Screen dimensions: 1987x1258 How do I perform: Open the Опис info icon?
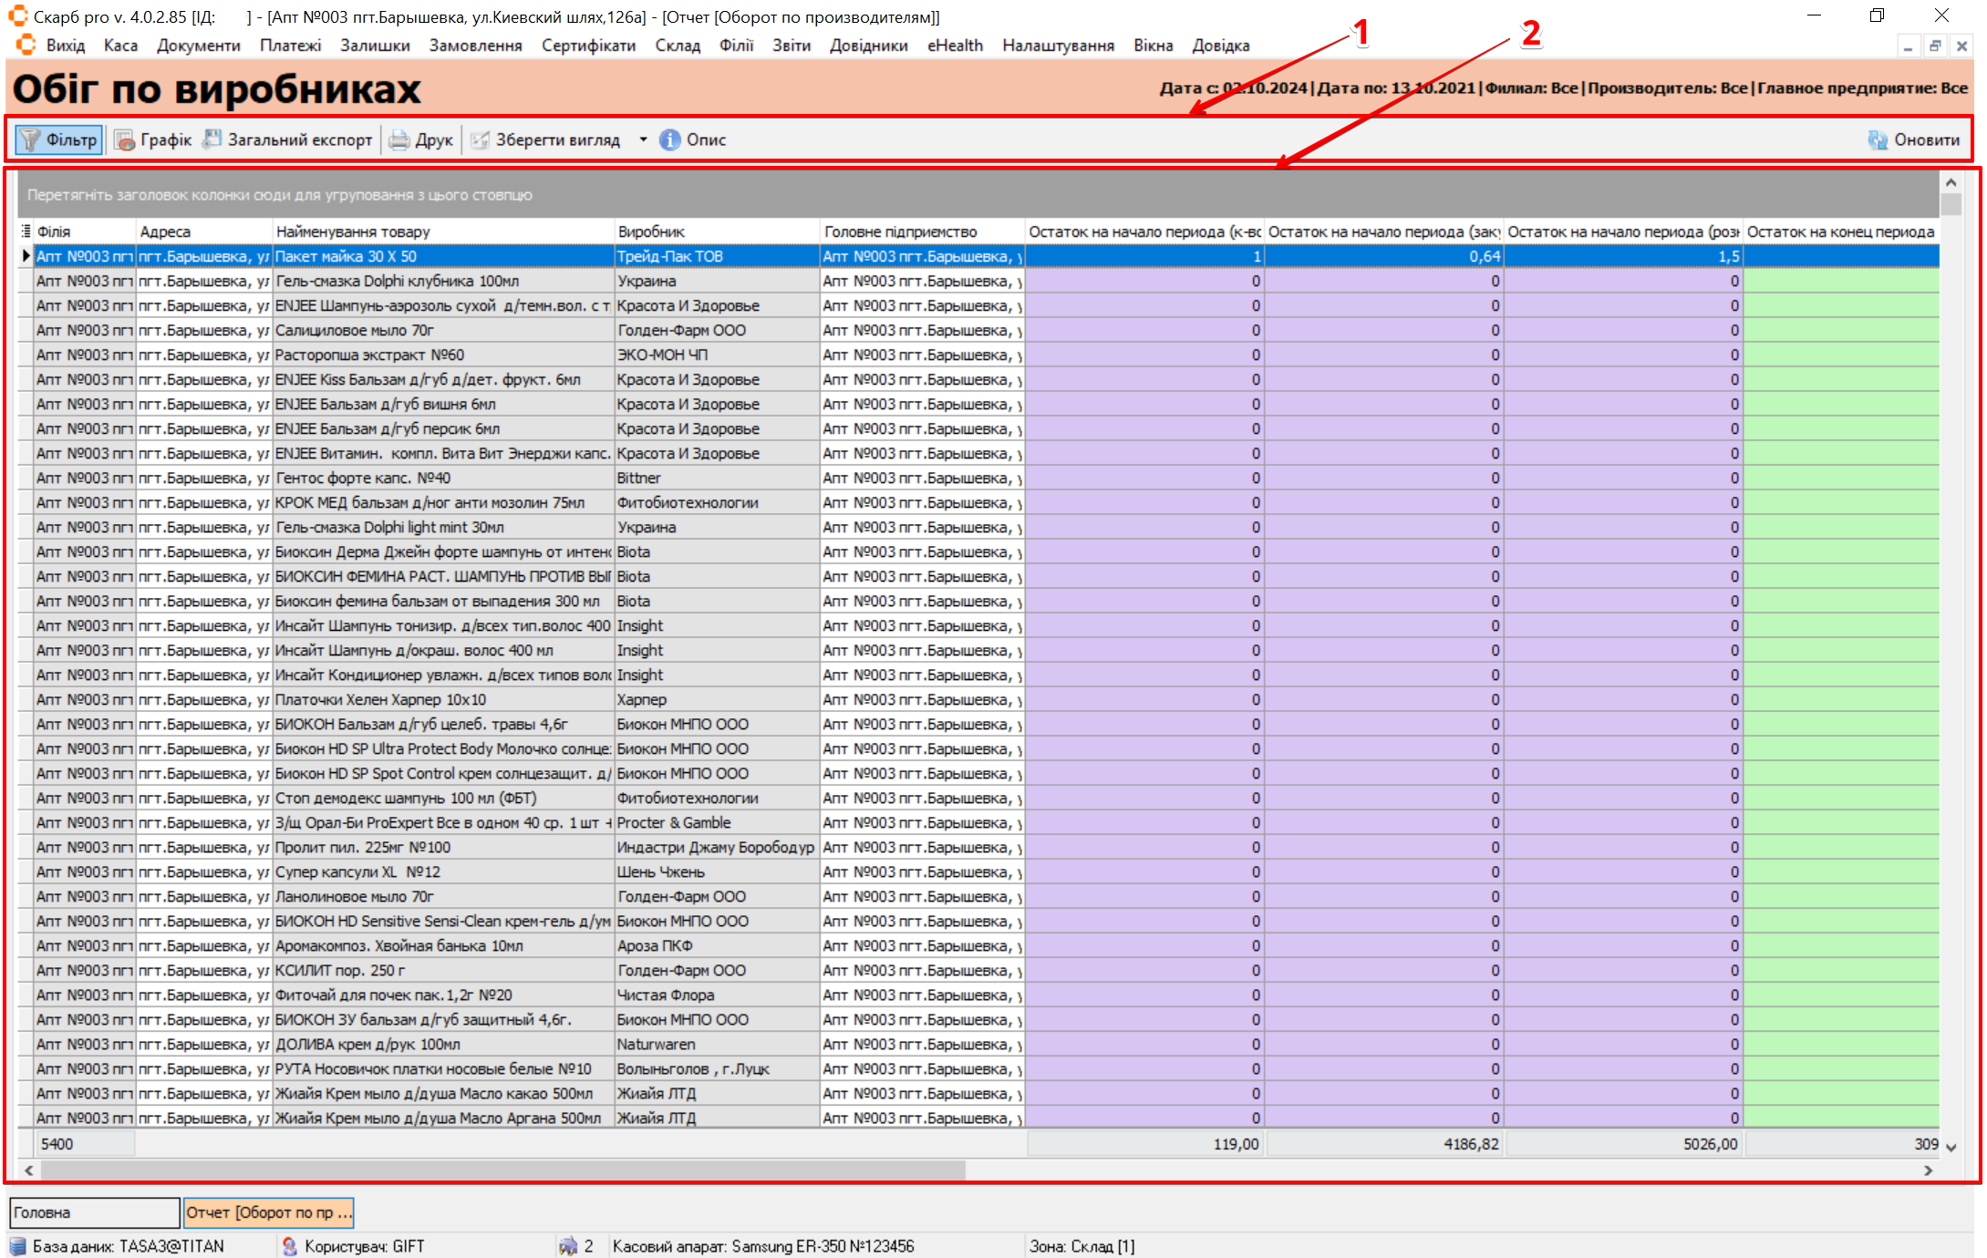[x=670, y=139]
